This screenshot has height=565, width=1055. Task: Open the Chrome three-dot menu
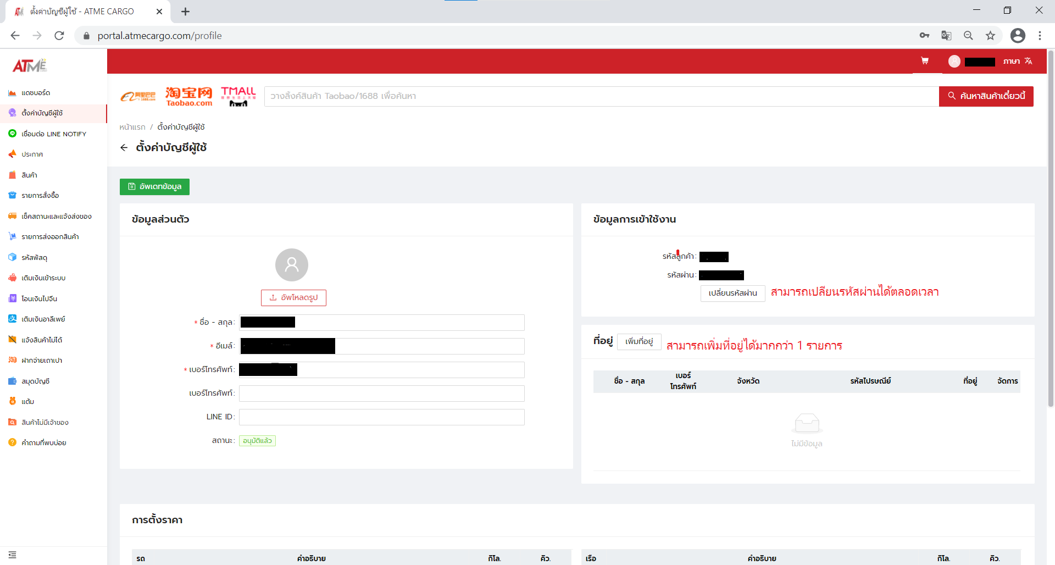pyautogui.click(x=1040, y=36)
